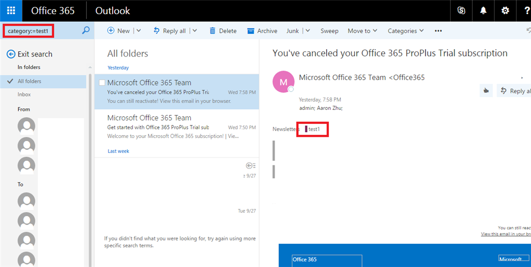This screenshot has width=531, height=267.
Task: Expand the Categories menu
Action: click(x=406, y=31)
